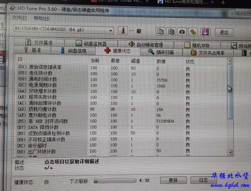Click the 日志 log button

click(203, 180)
